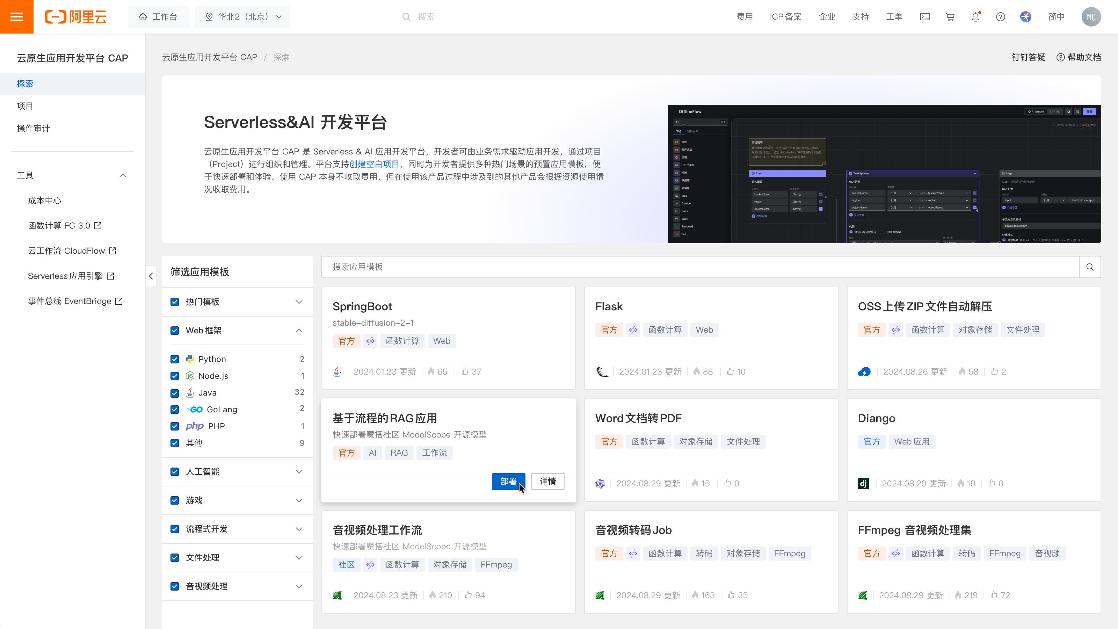The image size is (1118, 629).
Task: Toggle the Node.js filter checkbox
Action: (174, 376)
